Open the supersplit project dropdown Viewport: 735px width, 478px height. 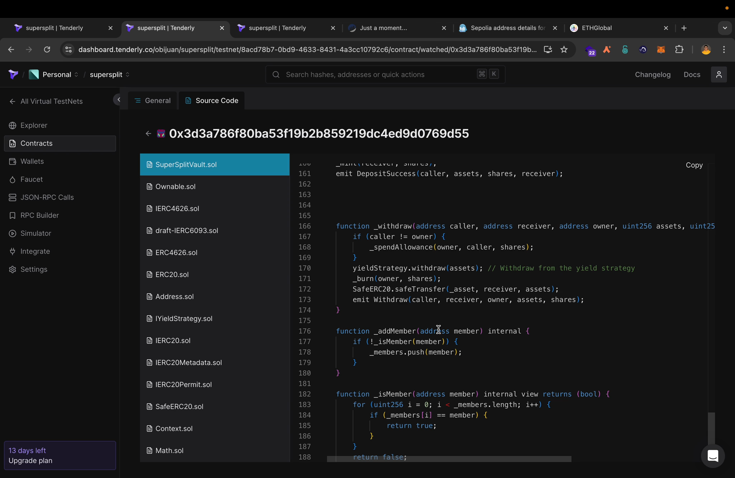point(109,74)
